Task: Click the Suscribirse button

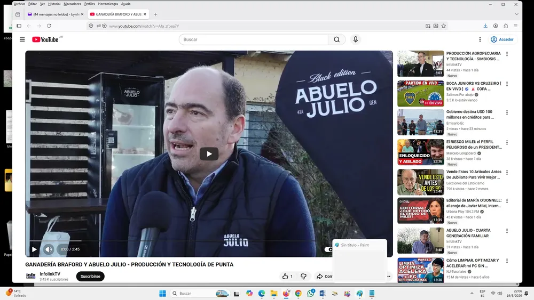Action: pos(90,276)
